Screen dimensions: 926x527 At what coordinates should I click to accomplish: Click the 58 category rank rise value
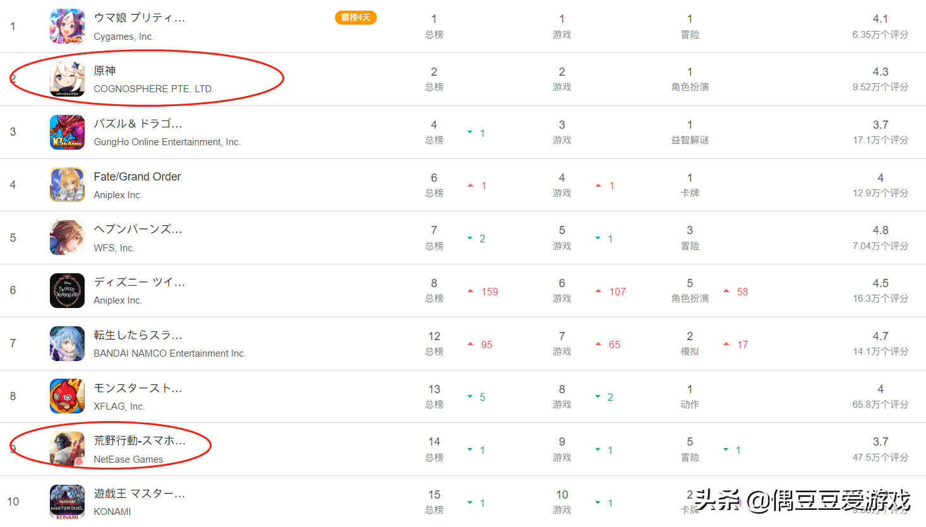tap(742, 292)
